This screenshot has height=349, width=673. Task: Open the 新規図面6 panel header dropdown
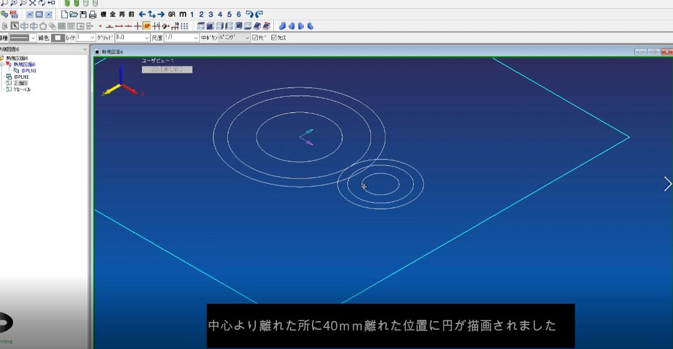(x=85, y=49)
